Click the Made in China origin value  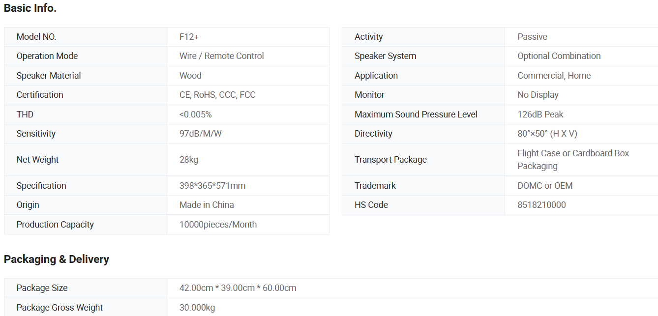[x=207, y=205]
